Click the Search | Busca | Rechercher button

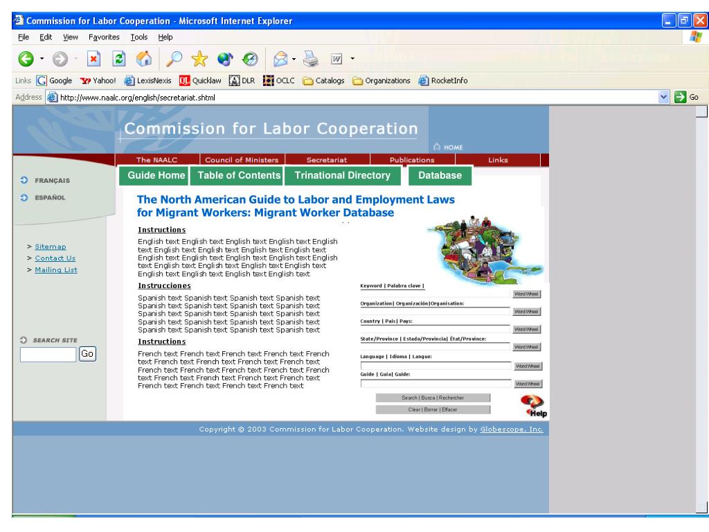click(x=433, y=398)
